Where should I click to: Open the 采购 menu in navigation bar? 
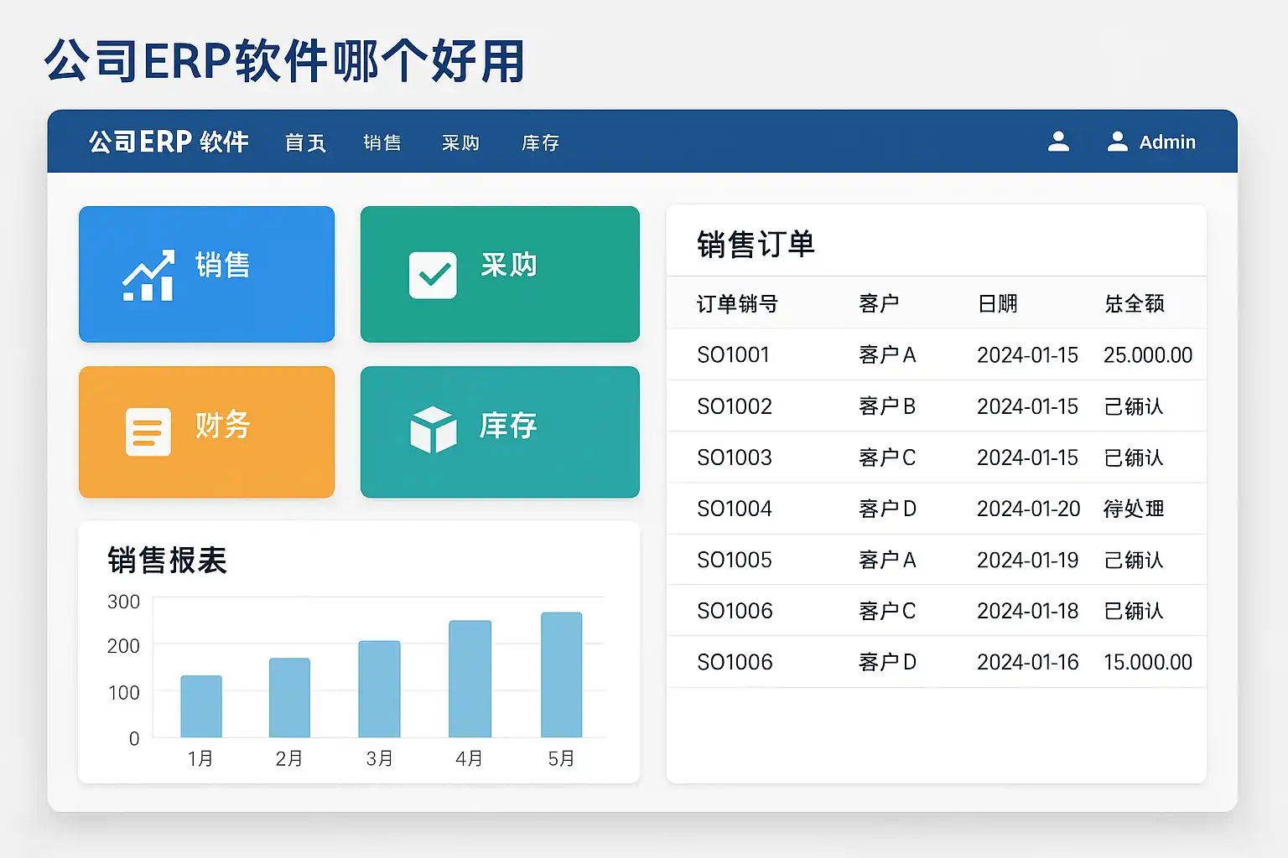coord(460,143)
